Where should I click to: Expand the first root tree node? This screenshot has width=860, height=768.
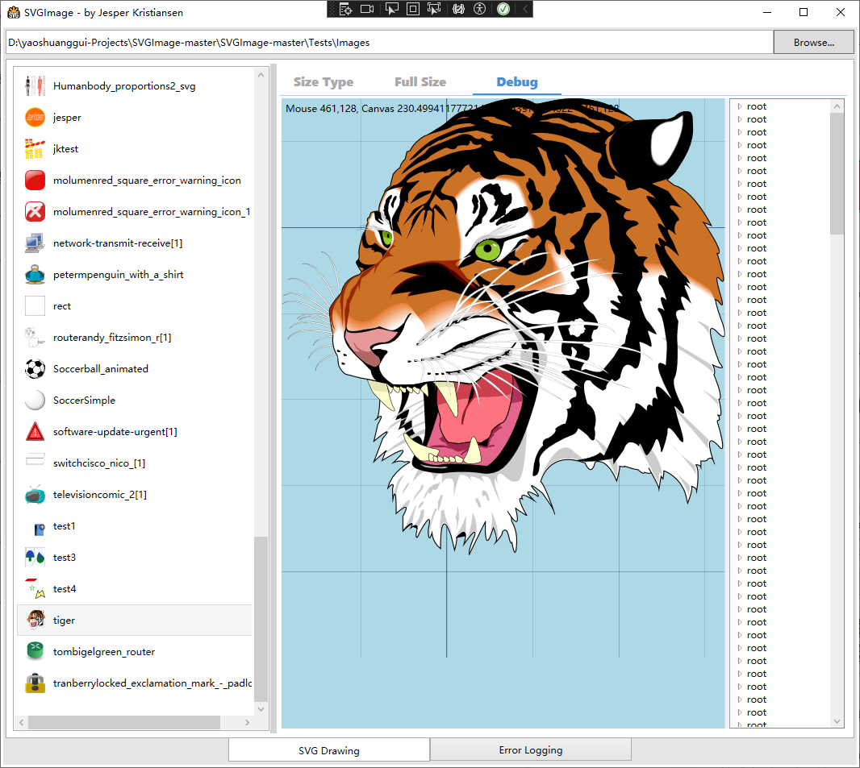point(739,106)
